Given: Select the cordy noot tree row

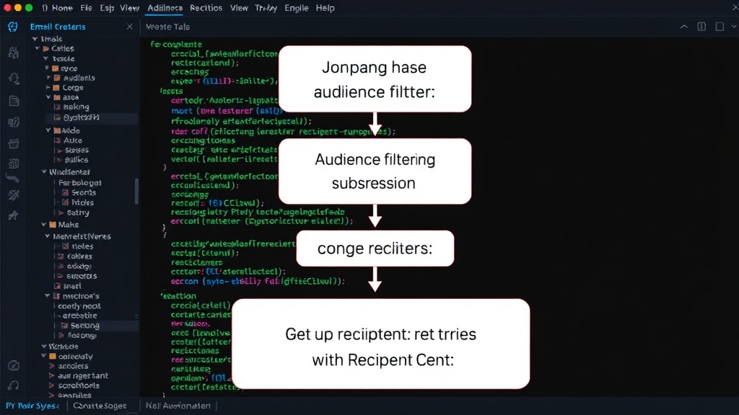Looking at the screenshot, I should point(79,305).
